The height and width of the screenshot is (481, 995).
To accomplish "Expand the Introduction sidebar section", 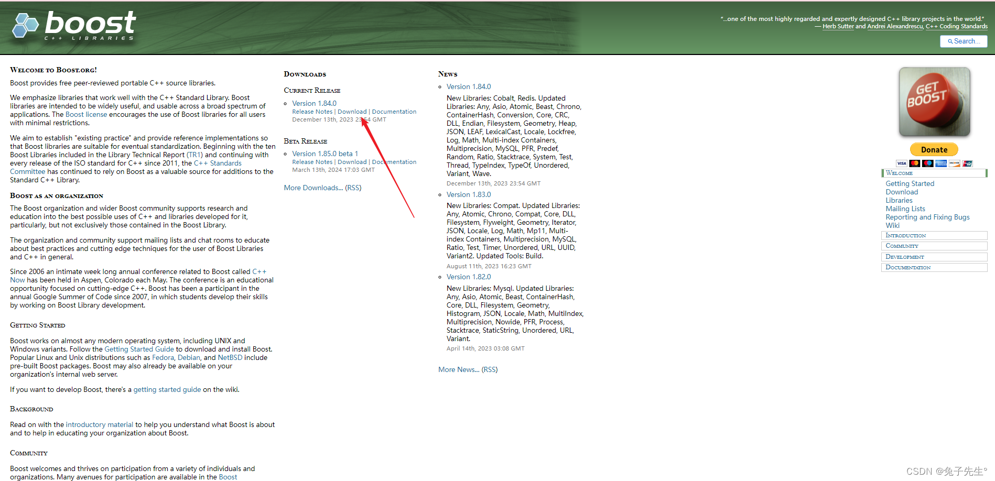I will [934, 236].
